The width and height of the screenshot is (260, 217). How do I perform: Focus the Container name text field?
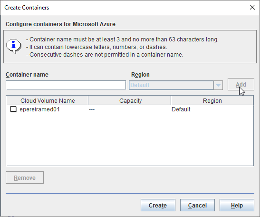pos(66,85)
